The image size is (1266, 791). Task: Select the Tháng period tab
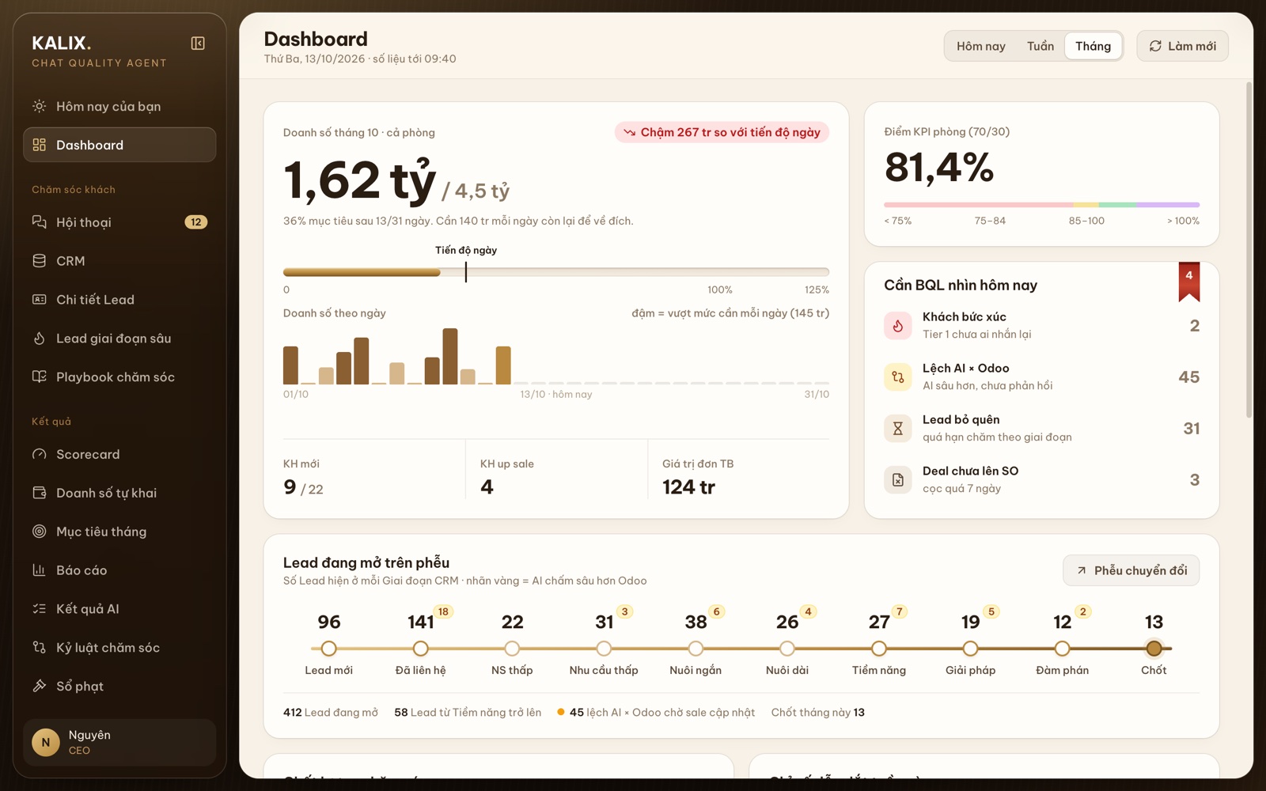coord(1093,46)
